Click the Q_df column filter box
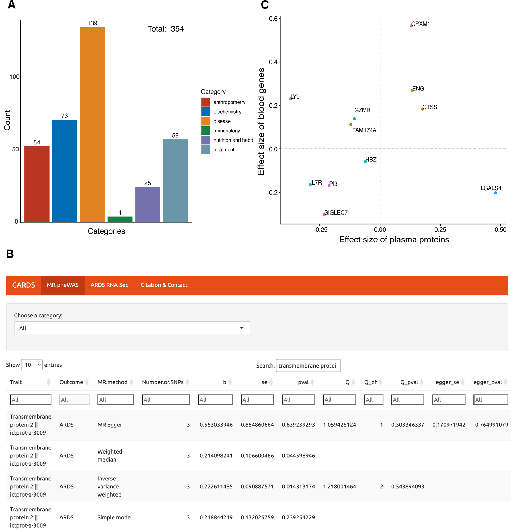The height and width of the screenshot is (532, 511). (x=374, y=400)
